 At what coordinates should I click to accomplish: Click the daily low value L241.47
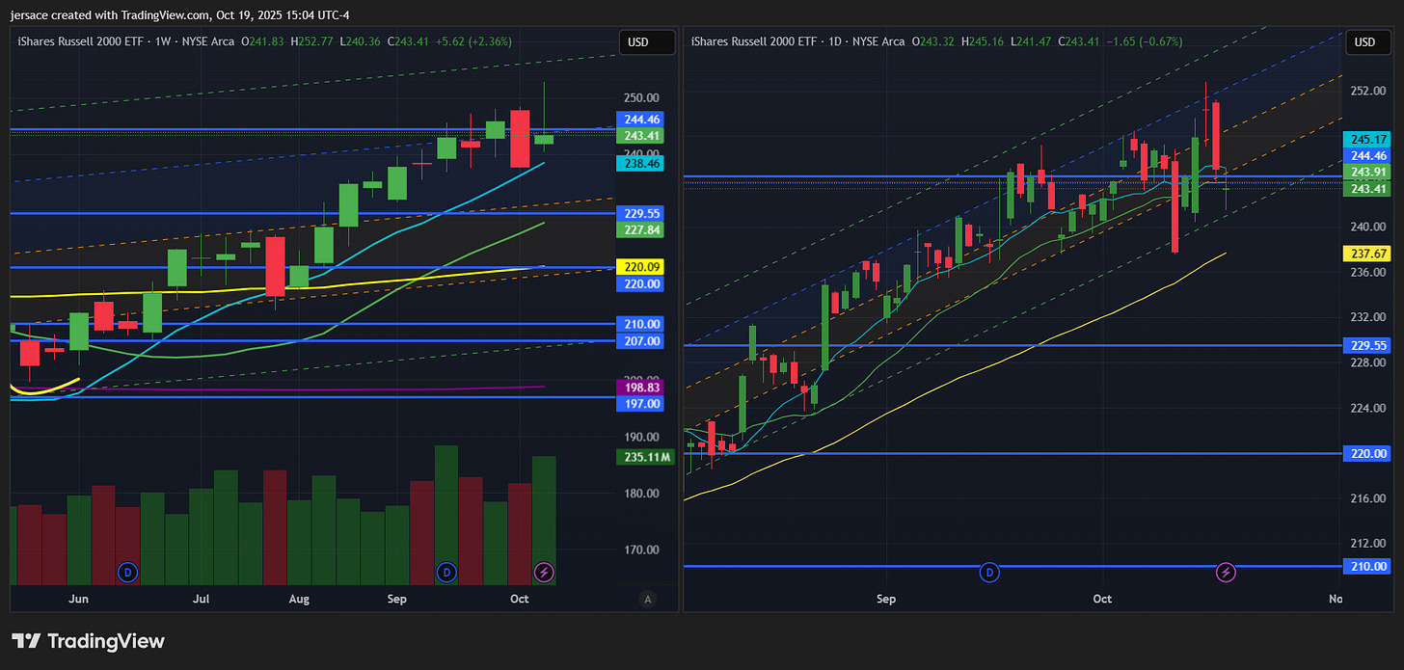[x=1031, y=41]
